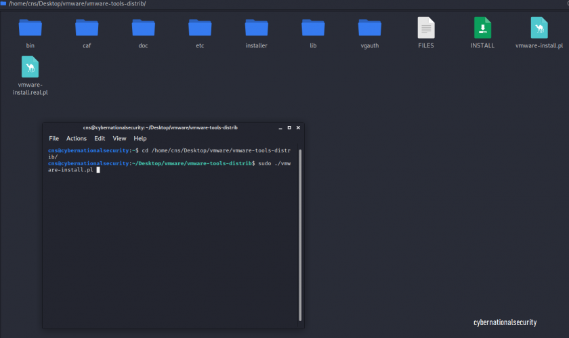The image size is (569, 338).
Task: Click the 'sudo ./vmw' command text in terminal
Action: point(274,163)
